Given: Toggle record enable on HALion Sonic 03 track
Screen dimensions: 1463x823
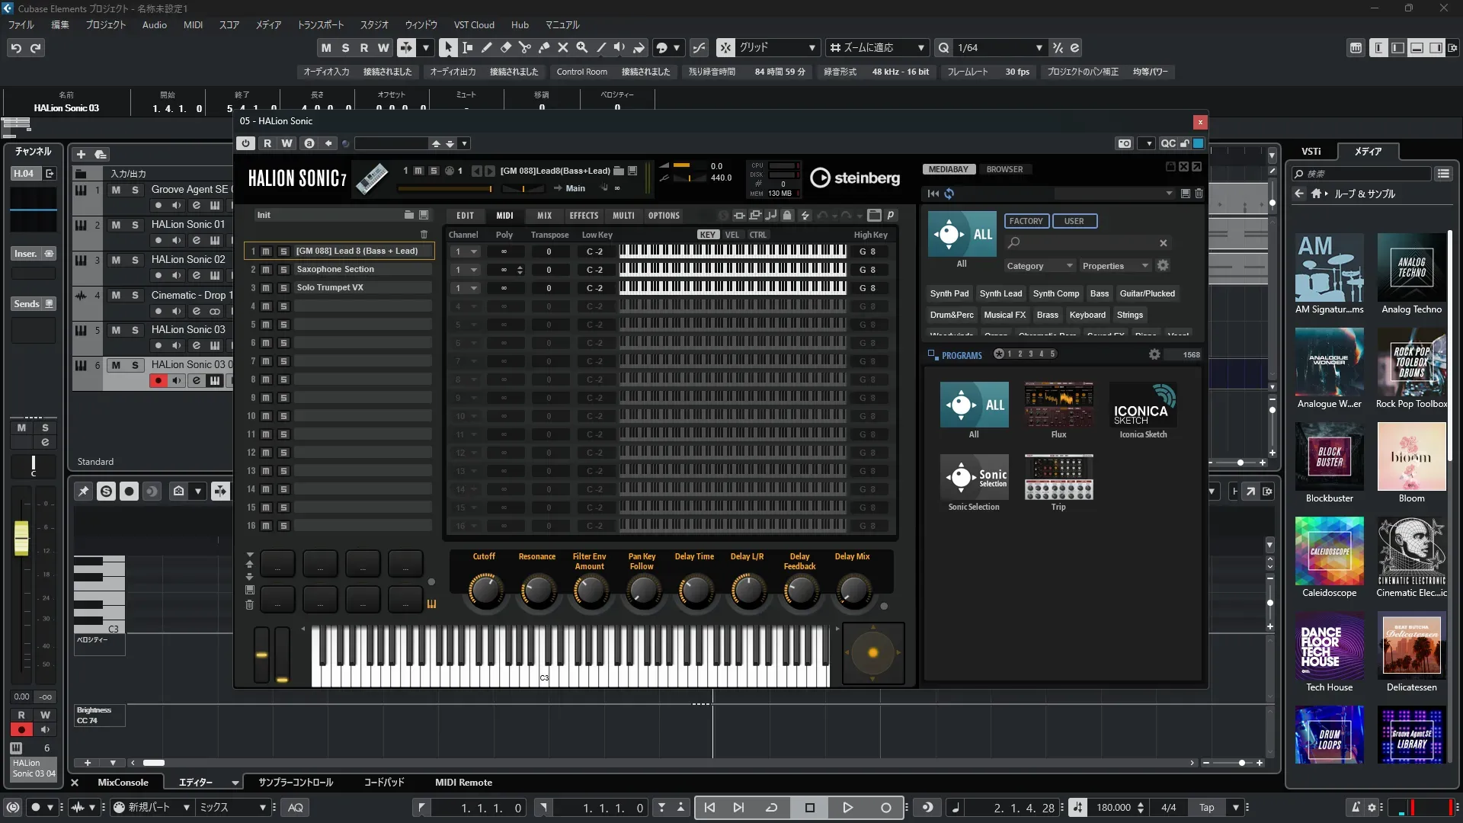Looking at the screenshot, I should click(158, 345).
